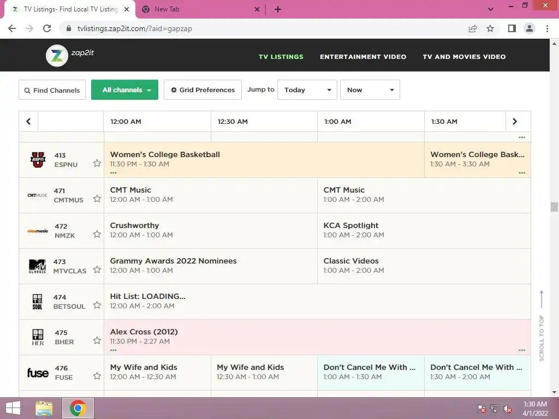Viewport: 559px width, 419px height.
Task: Open the browser side panel
Action: click(x=512, y=28)
